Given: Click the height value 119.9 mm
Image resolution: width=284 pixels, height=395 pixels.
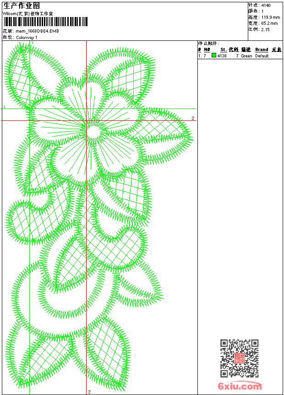Looking at the screenshot, I should coord(269,17).
